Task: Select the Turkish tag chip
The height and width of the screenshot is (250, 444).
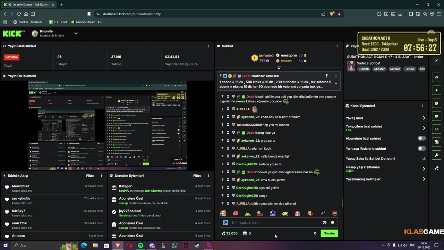Action: pyautogui.click(x=364, y=69)
